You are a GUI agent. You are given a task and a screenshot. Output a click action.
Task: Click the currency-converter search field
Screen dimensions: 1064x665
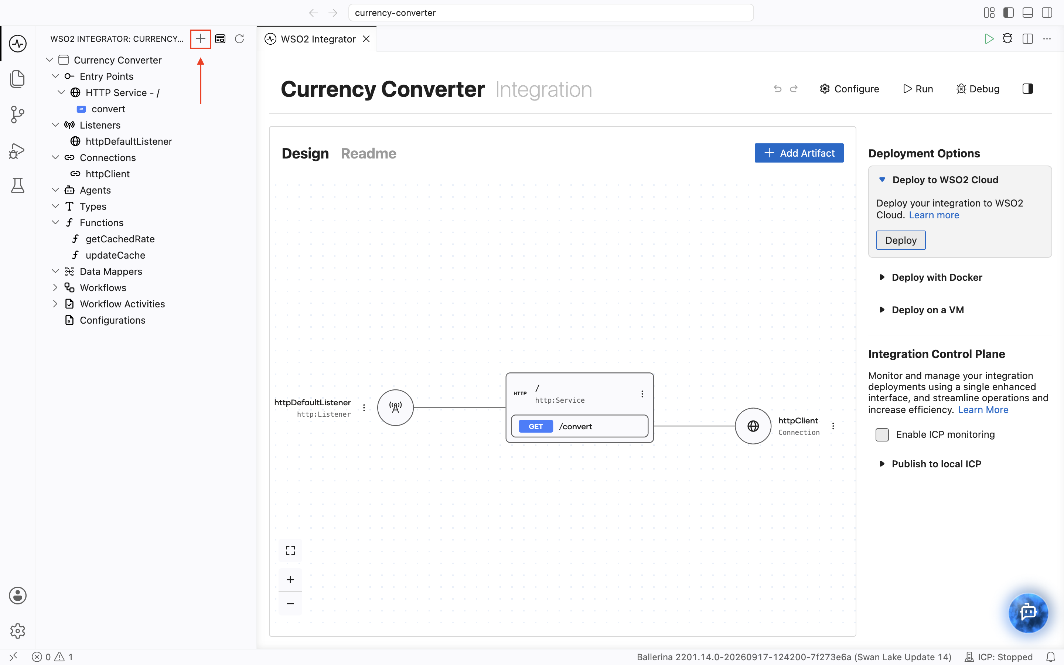coord(550,13)
